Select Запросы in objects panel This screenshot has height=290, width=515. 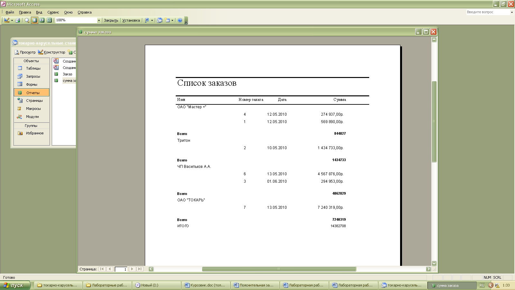[32, 76]
